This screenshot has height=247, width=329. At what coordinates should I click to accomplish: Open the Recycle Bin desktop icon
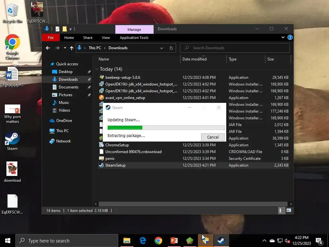[x=13, y=13]
